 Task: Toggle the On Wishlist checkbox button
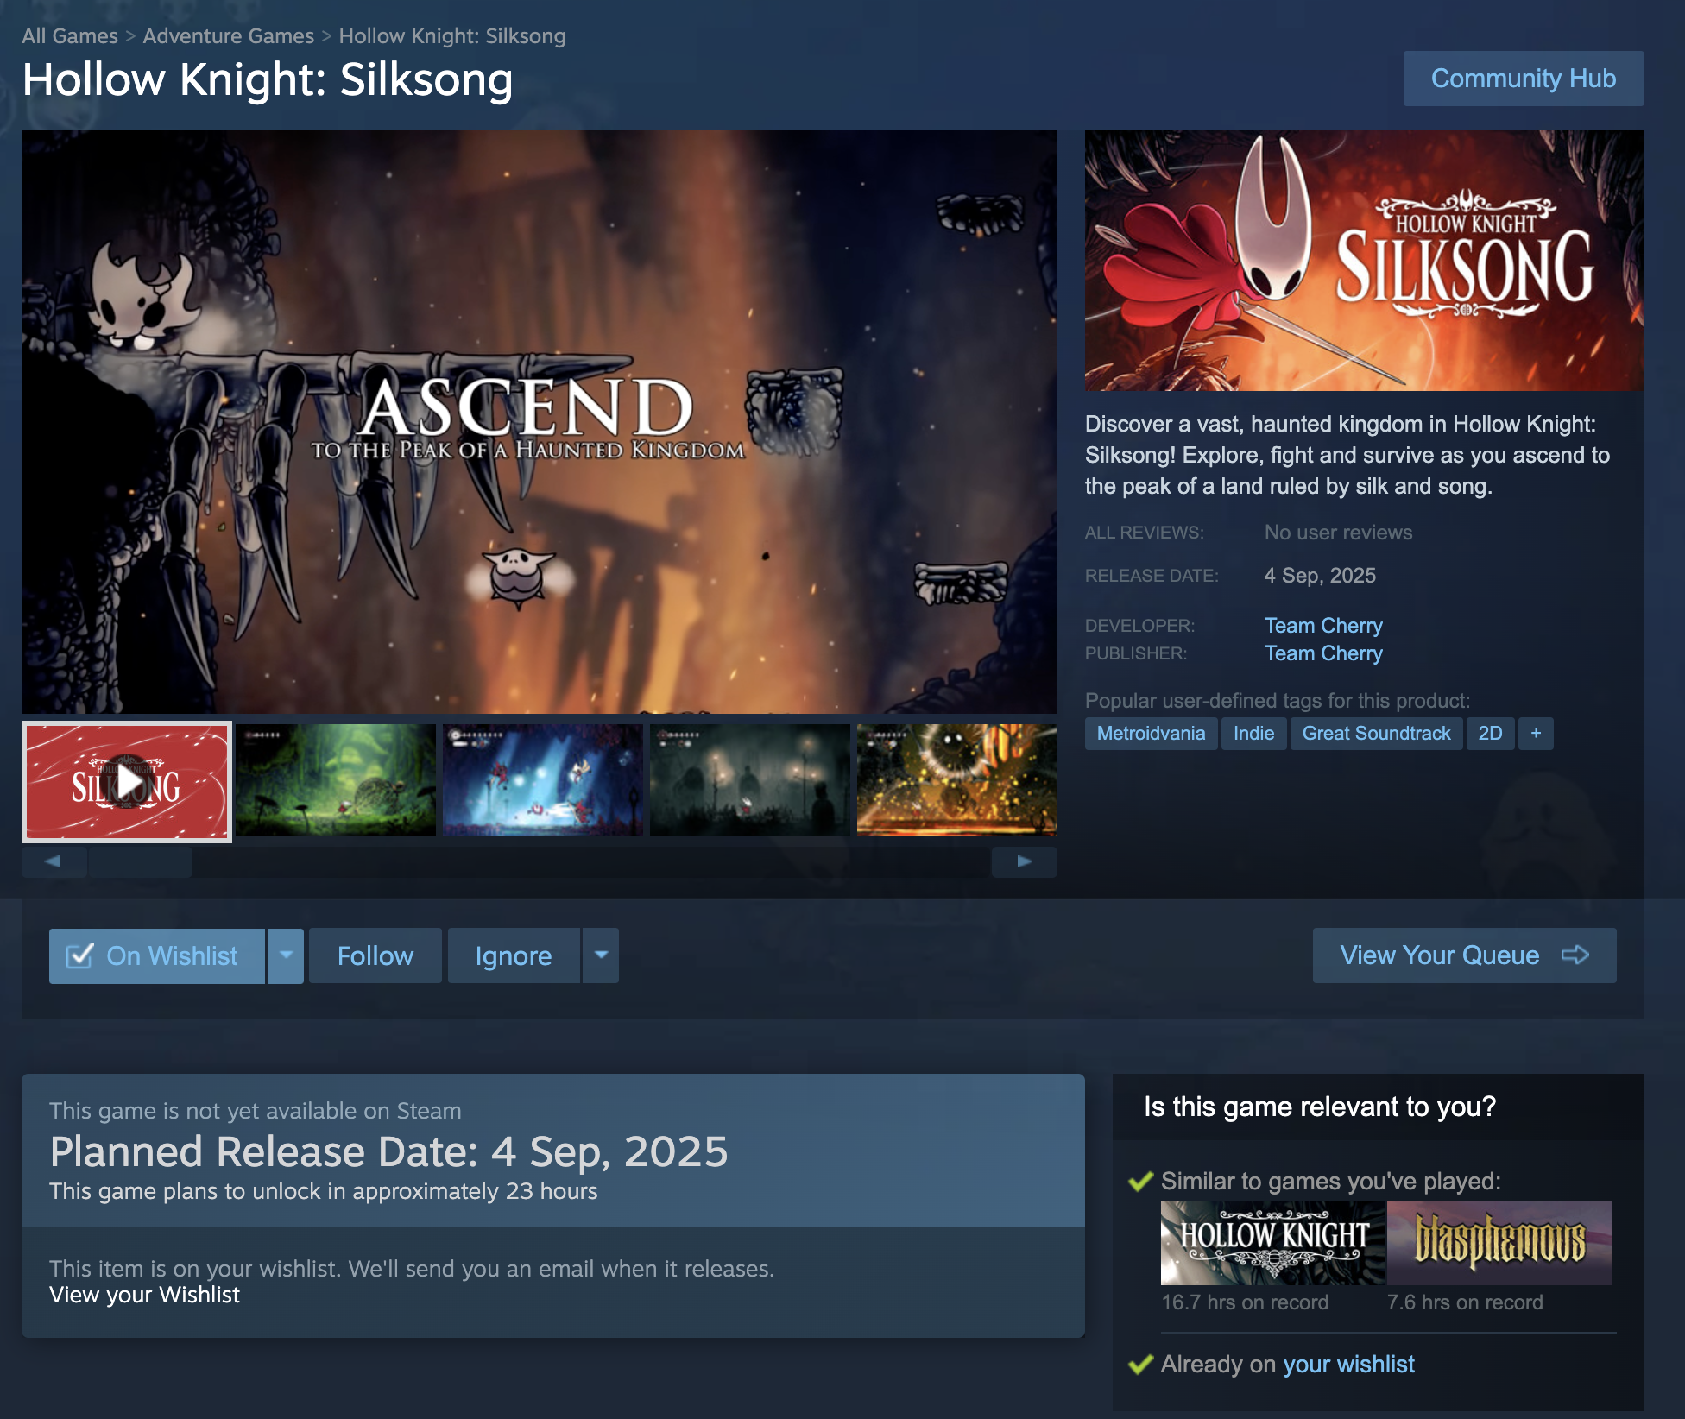157,955
